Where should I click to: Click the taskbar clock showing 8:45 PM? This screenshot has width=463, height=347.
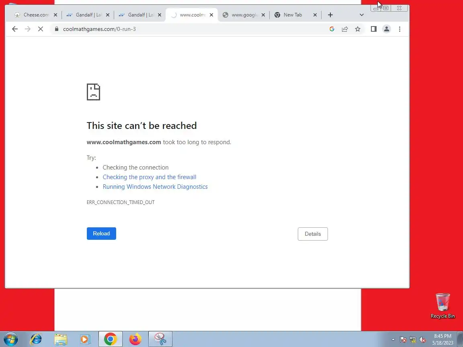click(x=443, y=339)
